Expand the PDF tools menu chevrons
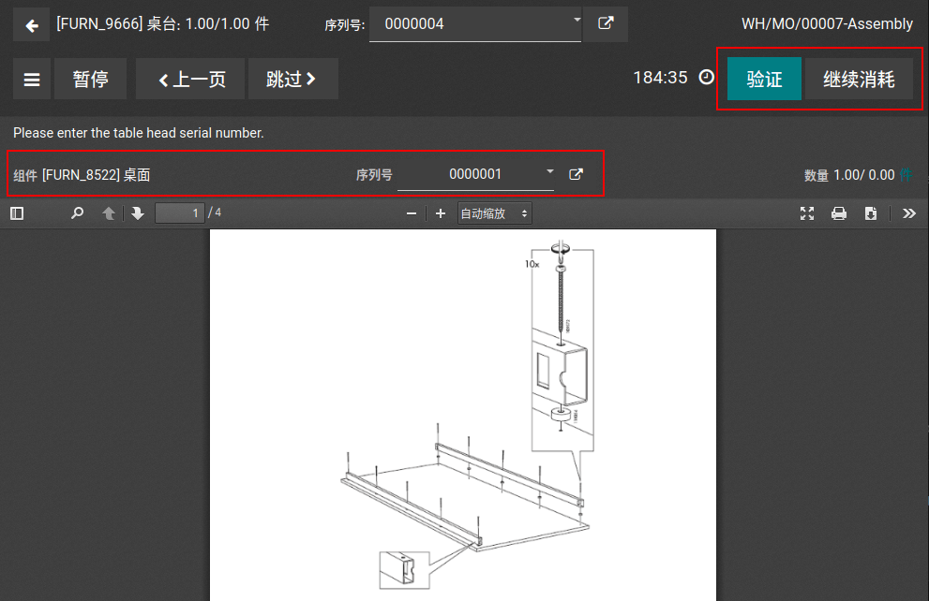The height and width of the screenshot is (601, 929). 908,213
